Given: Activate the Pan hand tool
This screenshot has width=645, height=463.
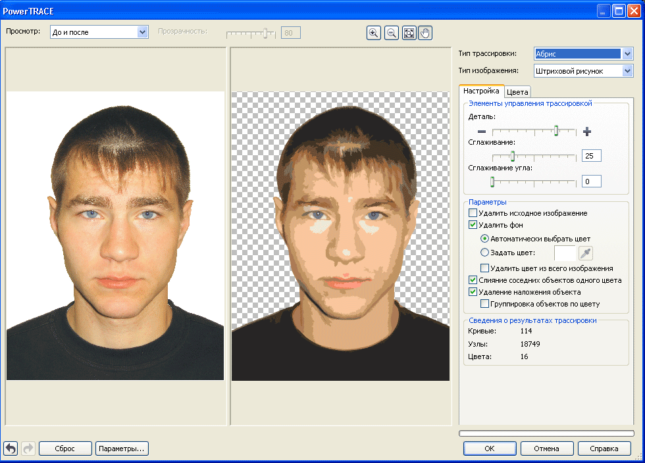Looking at the screenshot, I should 425,33.
